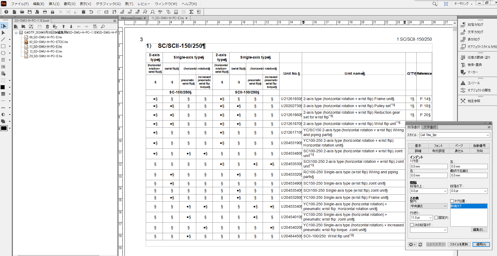497x256 pixels.
Task: Open the ファイル(F) menu
Action: (x=20, y=4)
